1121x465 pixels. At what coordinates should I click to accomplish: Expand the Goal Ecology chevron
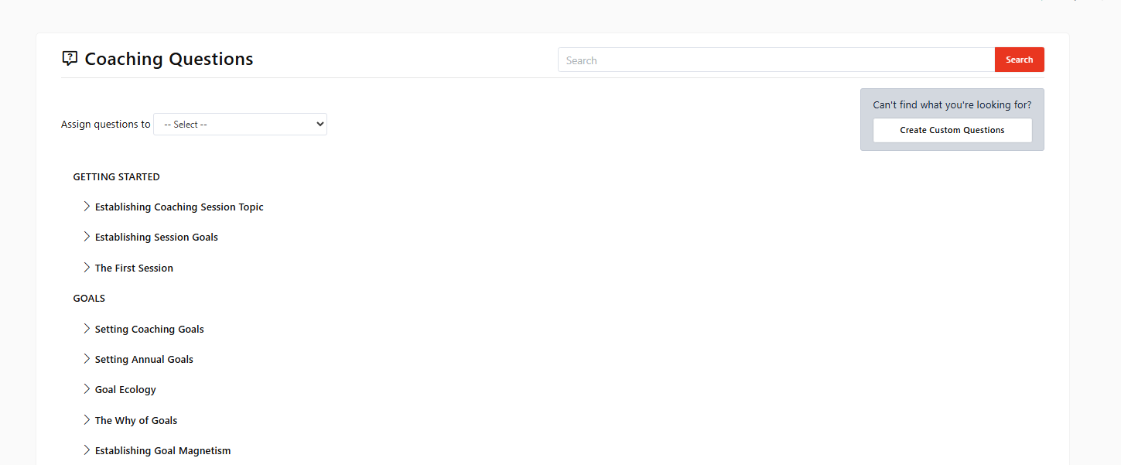[x=87, y=389]
